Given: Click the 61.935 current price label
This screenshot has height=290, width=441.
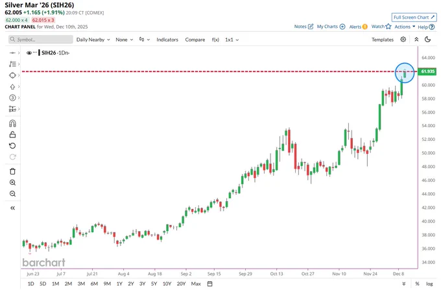Looking at the screenshot, I should pos(427,71).
